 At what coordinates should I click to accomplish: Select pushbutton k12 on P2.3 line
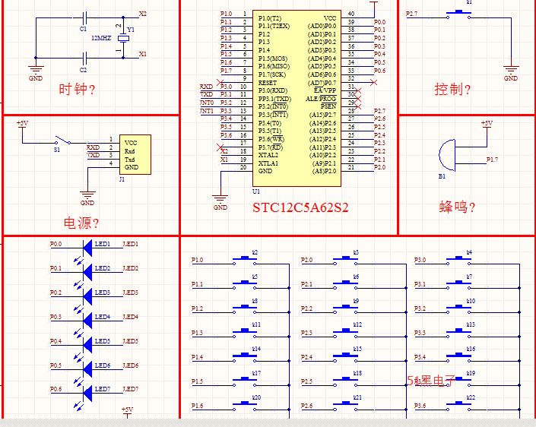346,333
